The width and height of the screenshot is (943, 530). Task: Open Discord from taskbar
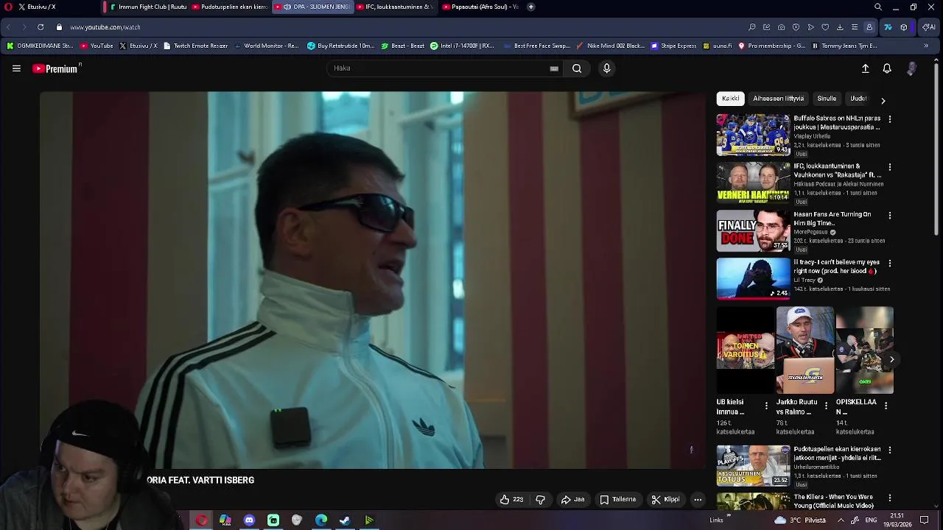click(249, 520)
